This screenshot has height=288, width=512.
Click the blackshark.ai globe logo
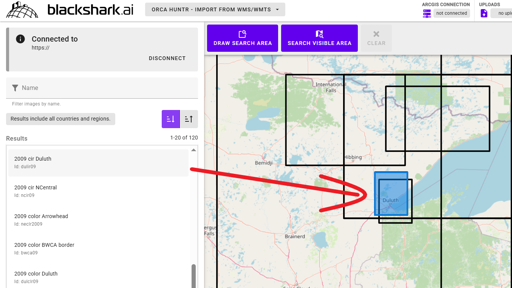click(x=22, y=10)
